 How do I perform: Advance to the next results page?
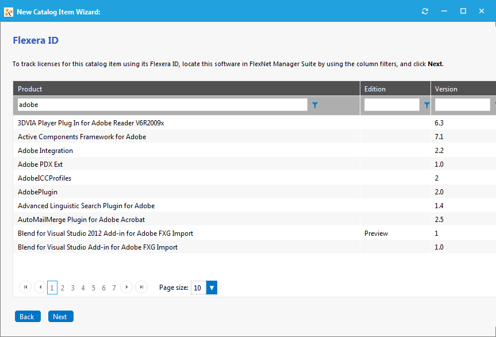[126, 287]
